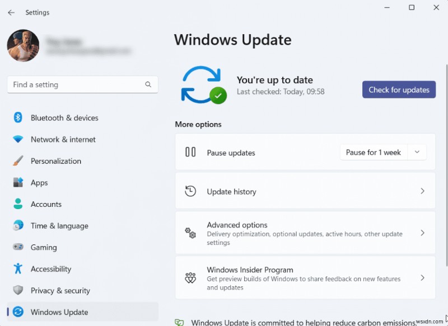
Task: Click the Time & language globe icon
Action: pyautogui.click(x=18, y=225)
